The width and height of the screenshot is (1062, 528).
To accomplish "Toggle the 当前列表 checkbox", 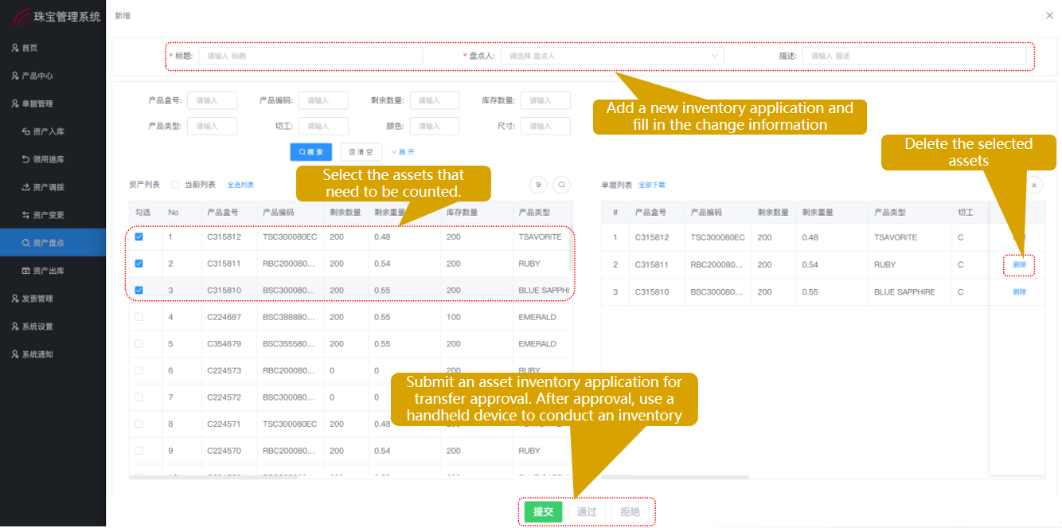I will (175, 185).
